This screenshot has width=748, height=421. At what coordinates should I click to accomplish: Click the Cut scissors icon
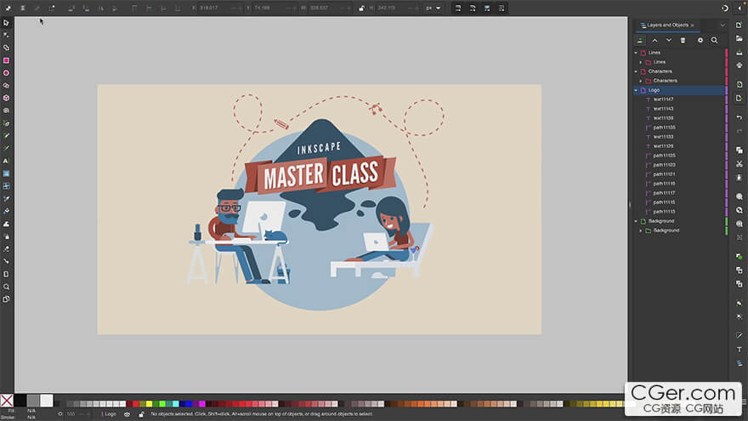click(x=739, y=163)
